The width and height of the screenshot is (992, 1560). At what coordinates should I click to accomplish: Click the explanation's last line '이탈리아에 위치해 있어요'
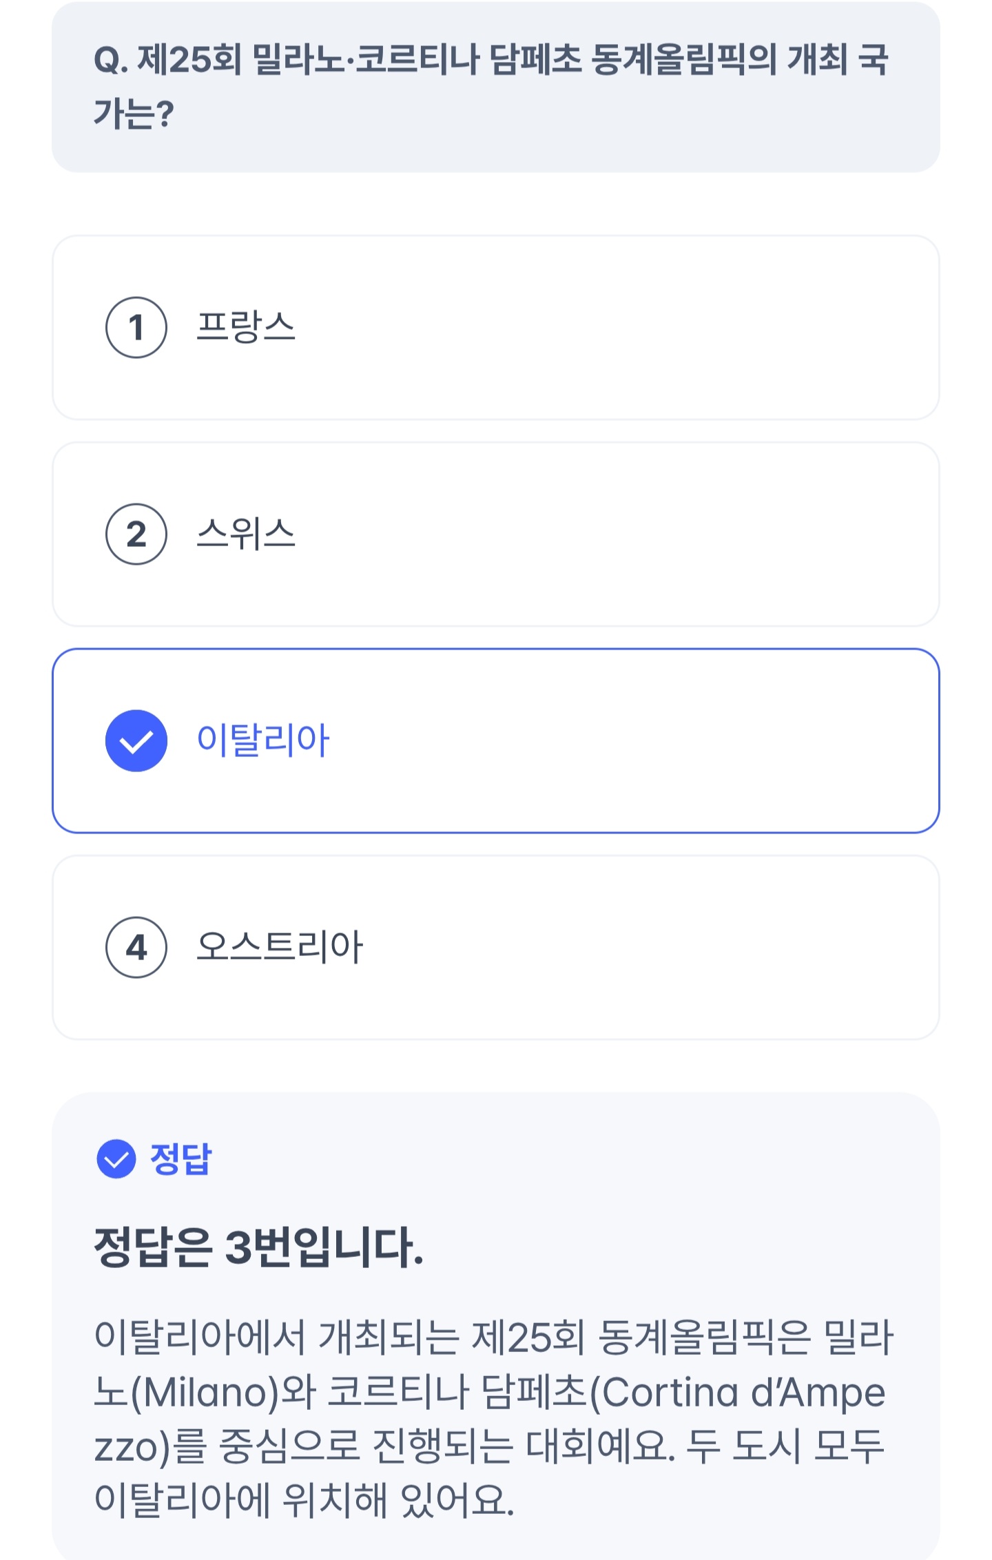pyautogui.click(x=303, y=1500)
